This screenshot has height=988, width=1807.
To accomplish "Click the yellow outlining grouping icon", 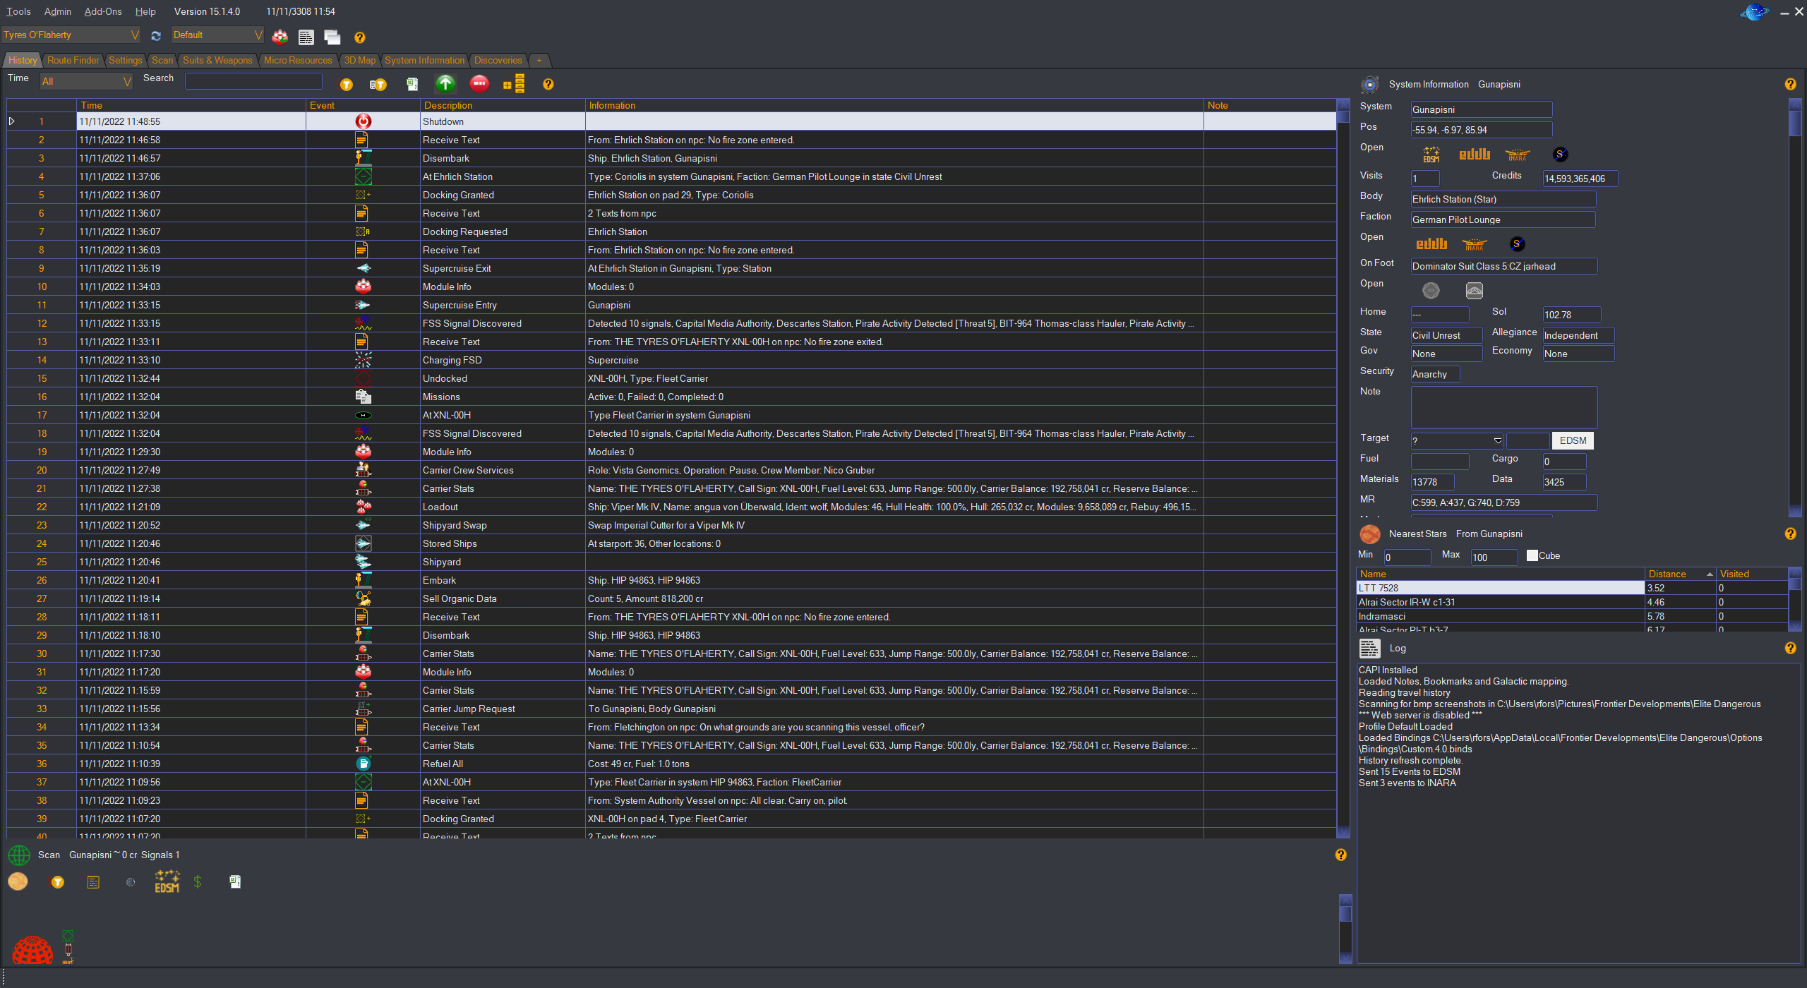I will tap(514, 84).
